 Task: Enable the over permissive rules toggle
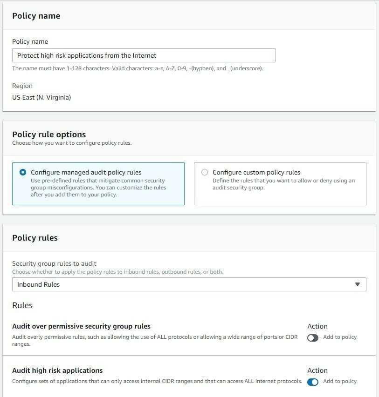pos(312,338)
